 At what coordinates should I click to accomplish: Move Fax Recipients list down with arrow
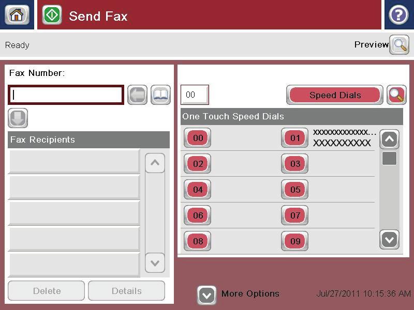coord(155,263)
